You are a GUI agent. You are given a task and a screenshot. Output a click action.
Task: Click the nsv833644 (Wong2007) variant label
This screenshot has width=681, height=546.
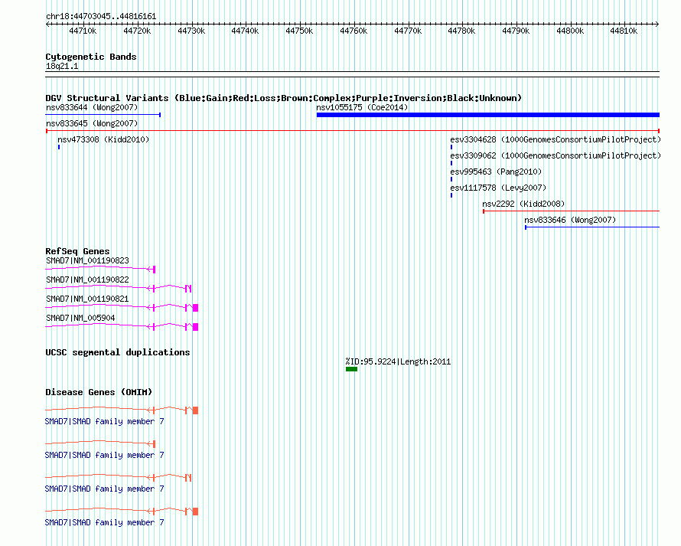tap(92, 107)
